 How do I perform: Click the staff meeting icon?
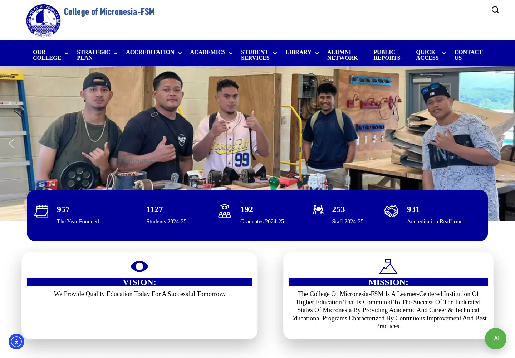tap(318, 209)
